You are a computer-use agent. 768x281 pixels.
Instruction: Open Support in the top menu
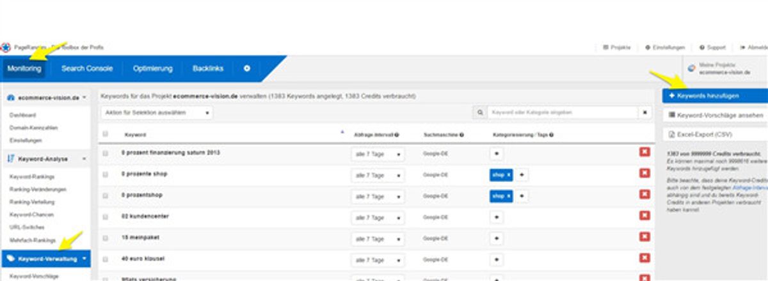coord(712,47)
